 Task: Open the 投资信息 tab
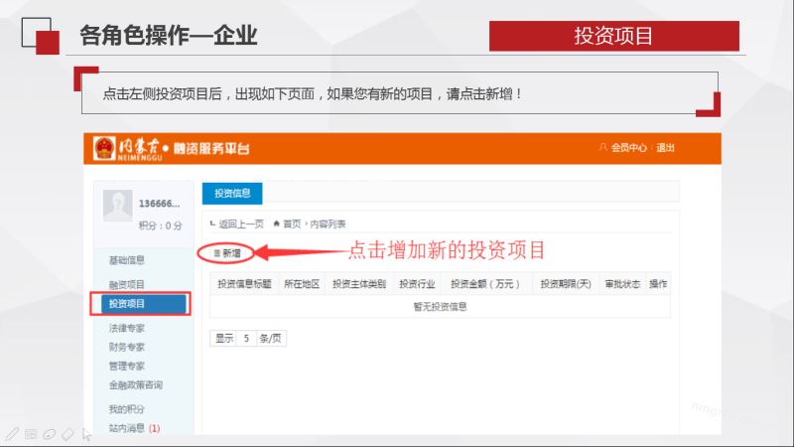(x=233, y=194)
